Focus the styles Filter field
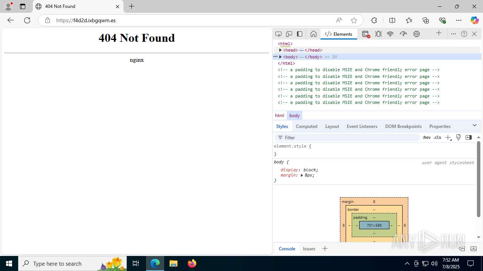 click(347, 138)
